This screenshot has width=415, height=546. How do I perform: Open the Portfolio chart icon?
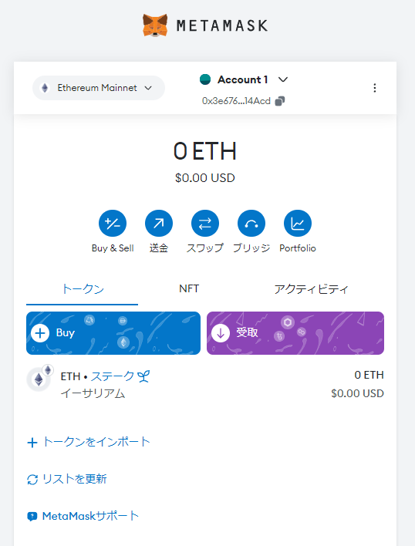pos(298,223)
